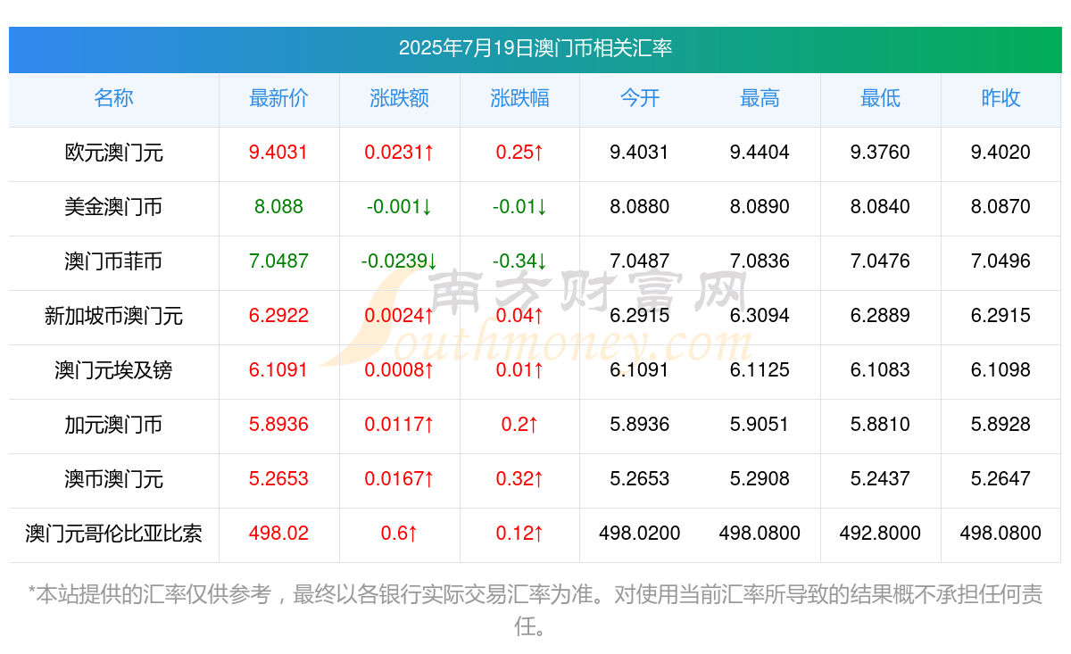
Task: Select change percent 0.32↑
Action: [520, 479]
